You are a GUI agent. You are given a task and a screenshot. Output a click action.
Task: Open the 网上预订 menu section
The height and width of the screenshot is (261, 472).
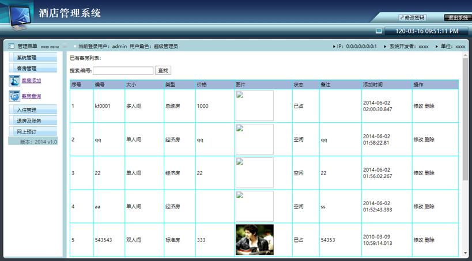(33, 132)
